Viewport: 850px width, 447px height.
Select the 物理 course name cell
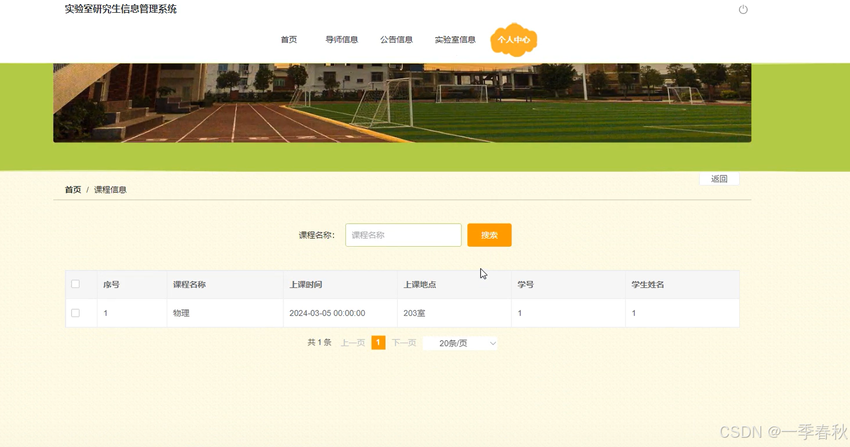225,313
